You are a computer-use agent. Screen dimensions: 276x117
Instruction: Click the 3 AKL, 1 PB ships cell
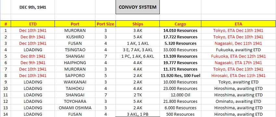(137, 114)
